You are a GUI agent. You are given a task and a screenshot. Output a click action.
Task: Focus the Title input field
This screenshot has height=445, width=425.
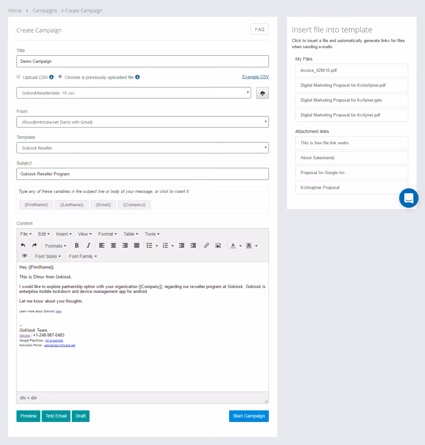click(x=143, y=61)
